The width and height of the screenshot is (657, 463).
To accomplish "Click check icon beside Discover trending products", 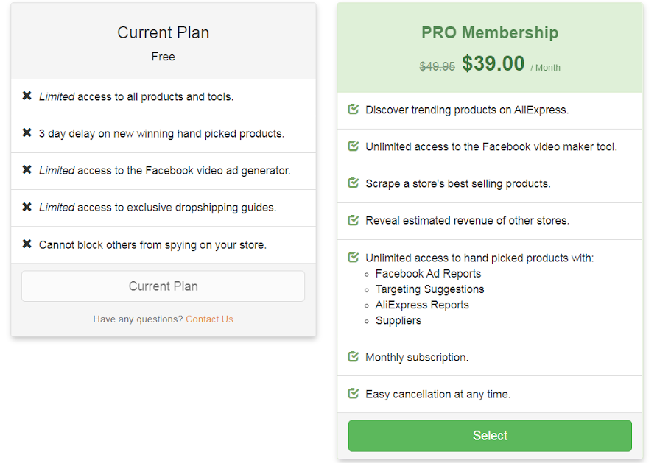I will 354,110.
